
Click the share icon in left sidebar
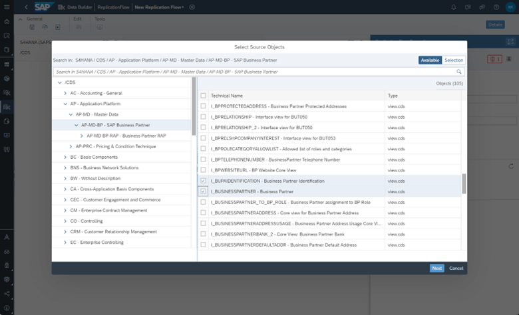tap(7, 294)
